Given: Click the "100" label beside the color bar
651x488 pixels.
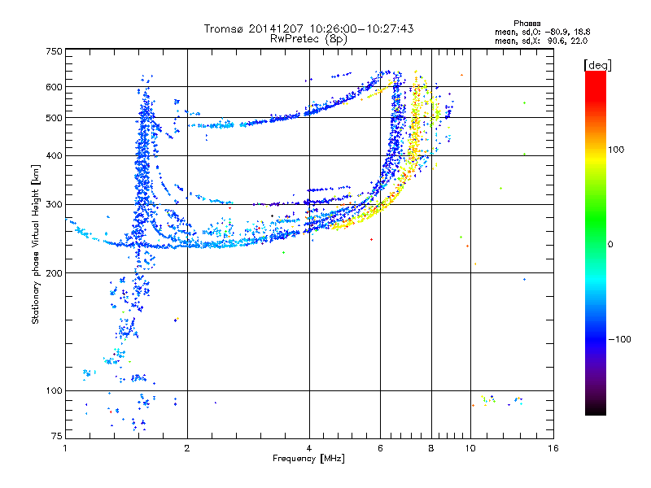Looking at the screenshot, I should coord(616,150).
